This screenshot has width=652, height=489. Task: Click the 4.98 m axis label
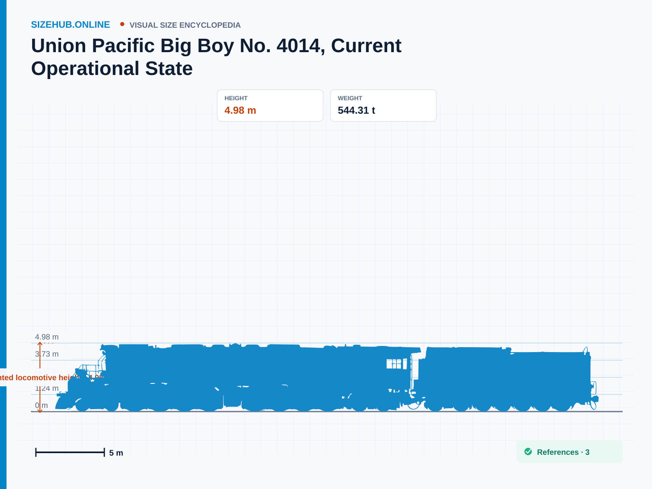47,337
